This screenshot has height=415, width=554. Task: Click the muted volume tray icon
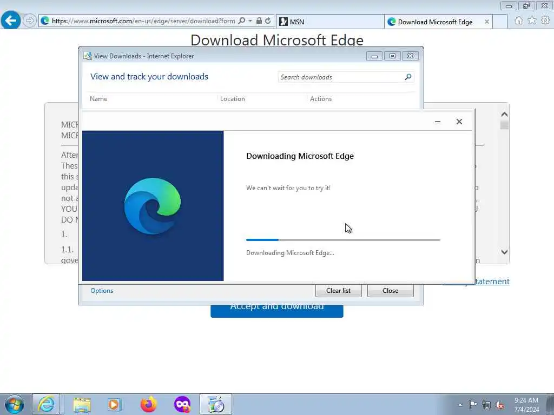point(499,405)
